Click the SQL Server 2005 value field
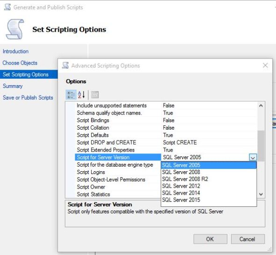276x255 pixels. pos(205,157)
